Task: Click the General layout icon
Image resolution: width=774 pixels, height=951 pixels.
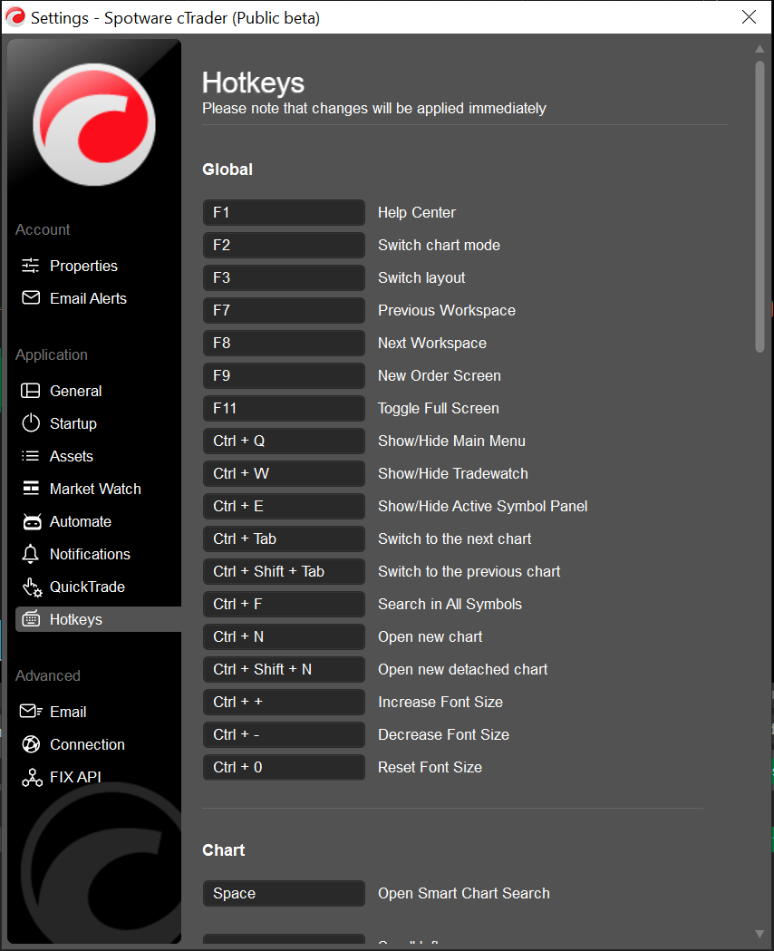Action: (31, 391)
